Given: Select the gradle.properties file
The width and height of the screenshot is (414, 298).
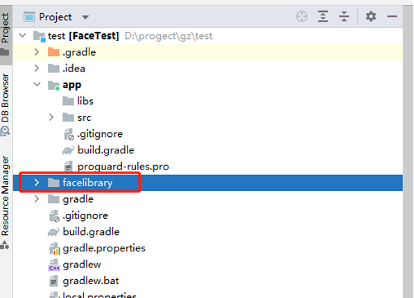Looking at the screenshot, I should tap(104, 248).
